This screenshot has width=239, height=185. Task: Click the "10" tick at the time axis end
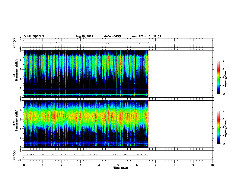[212, 165]
